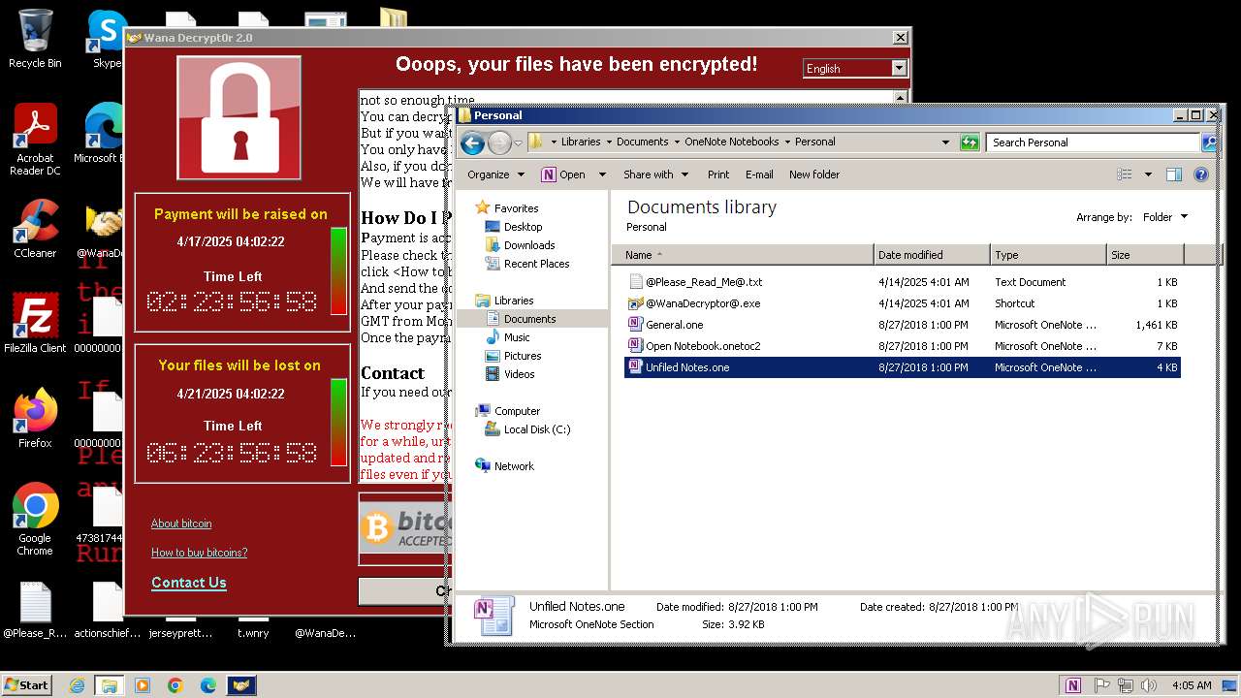Click the Internet Explorer taskbar icon

[78, 685]
